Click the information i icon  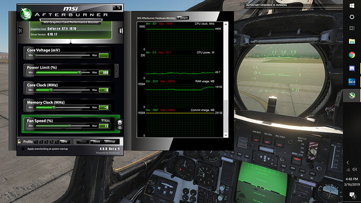click(x=121, y=30)
